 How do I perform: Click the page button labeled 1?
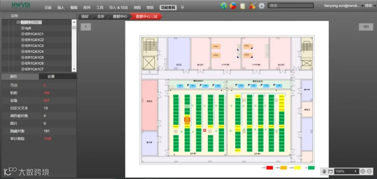coord(85,27)
